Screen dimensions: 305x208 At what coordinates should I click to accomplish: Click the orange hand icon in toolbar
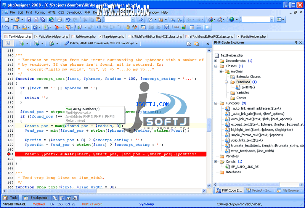point(128,27)
